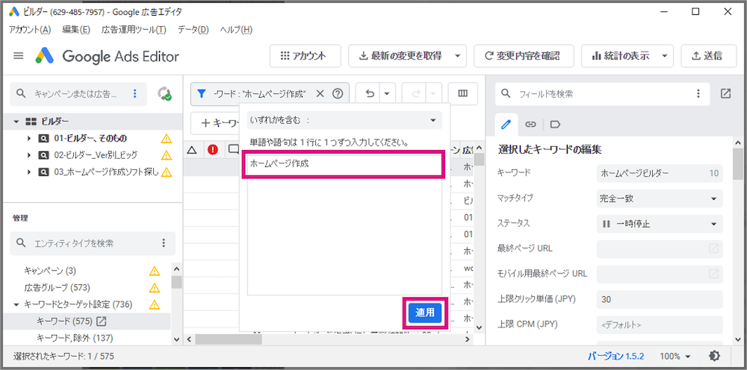Collapse キーワードとターゲット設定 section
The height and width of the screenshot is (370, 747).
point(16,304)
